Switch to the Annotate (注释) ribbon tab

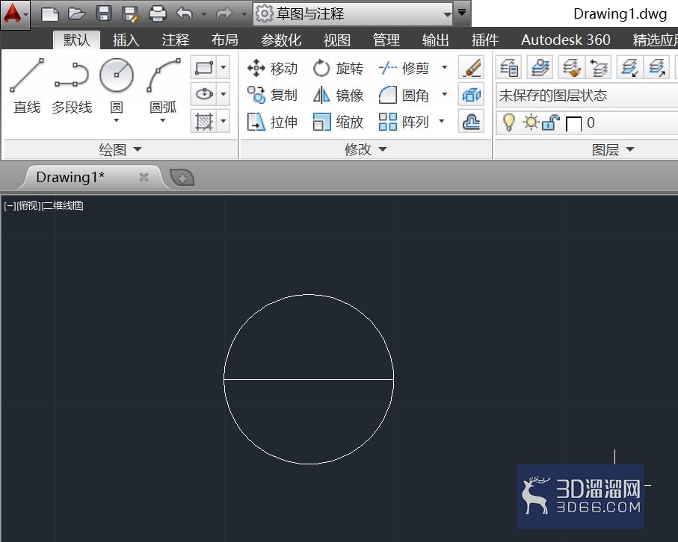click(175, 40)
